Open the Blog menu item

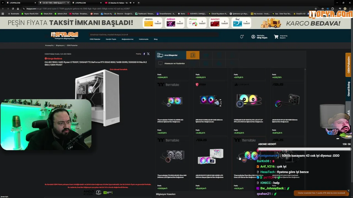coord(156,39)
